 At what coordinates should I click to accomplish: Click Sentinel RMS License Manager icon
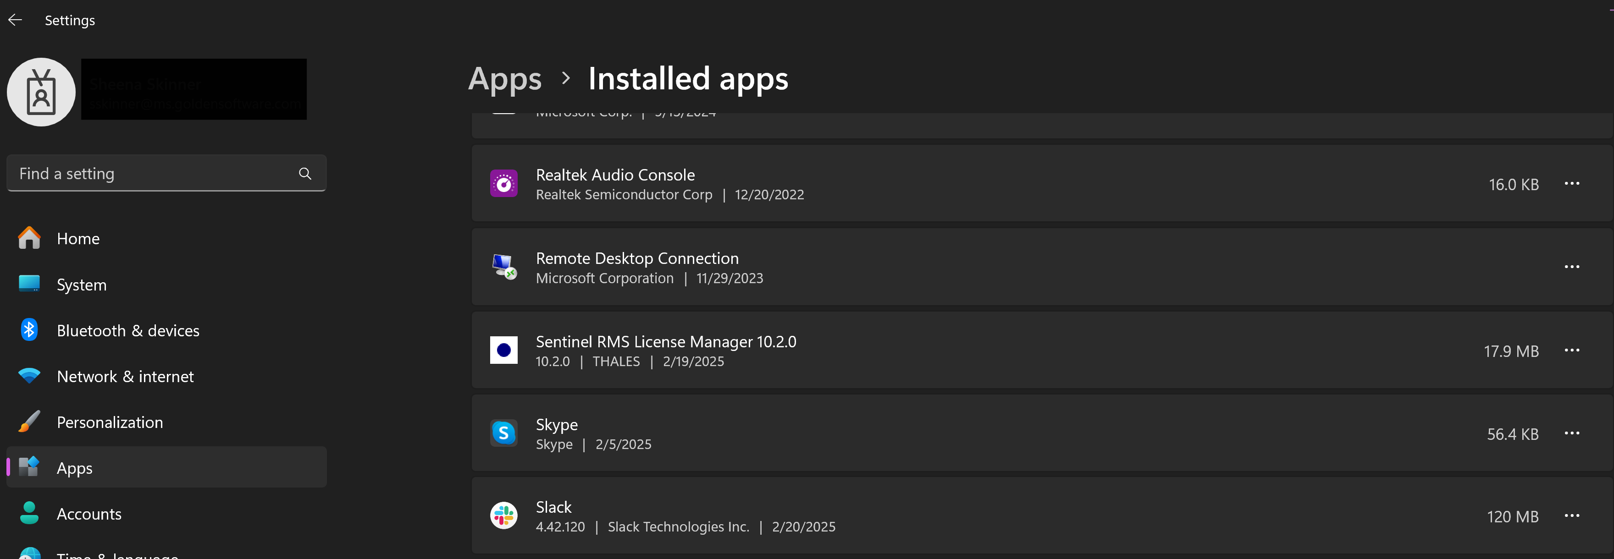click(x=504, y=350)
